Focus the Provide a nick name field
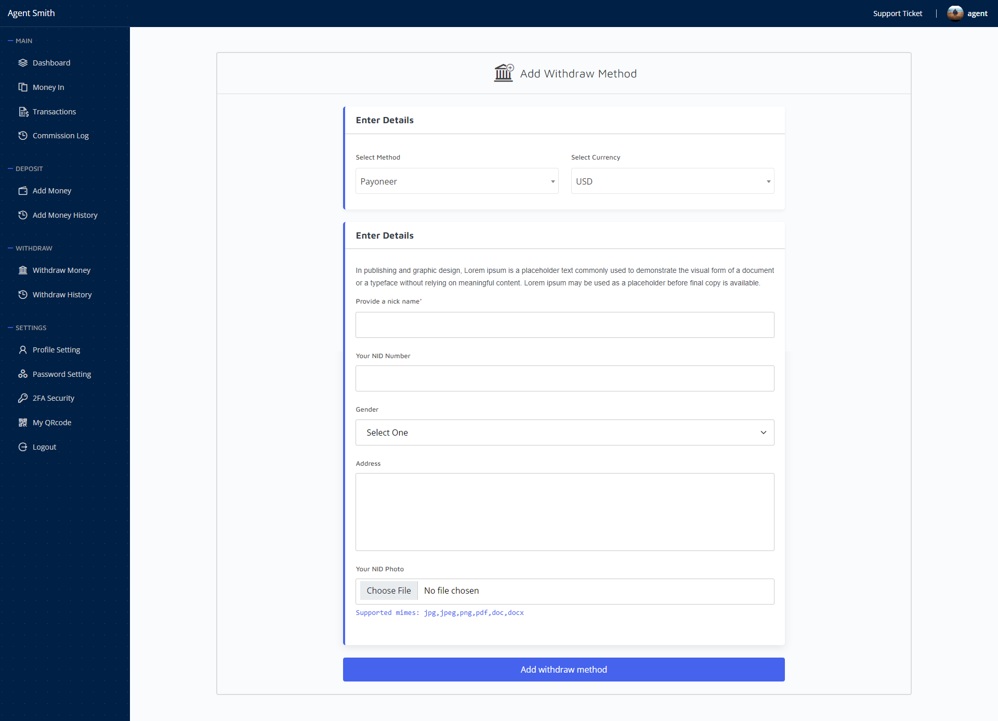Viewport: 998px width, 721px height. [x=564, y=325]
